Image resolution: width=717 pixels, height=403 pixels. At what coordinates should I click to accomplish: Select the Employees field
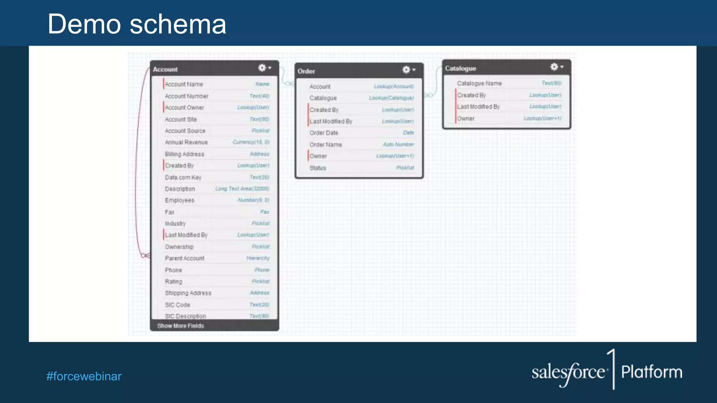coord(216,200)
